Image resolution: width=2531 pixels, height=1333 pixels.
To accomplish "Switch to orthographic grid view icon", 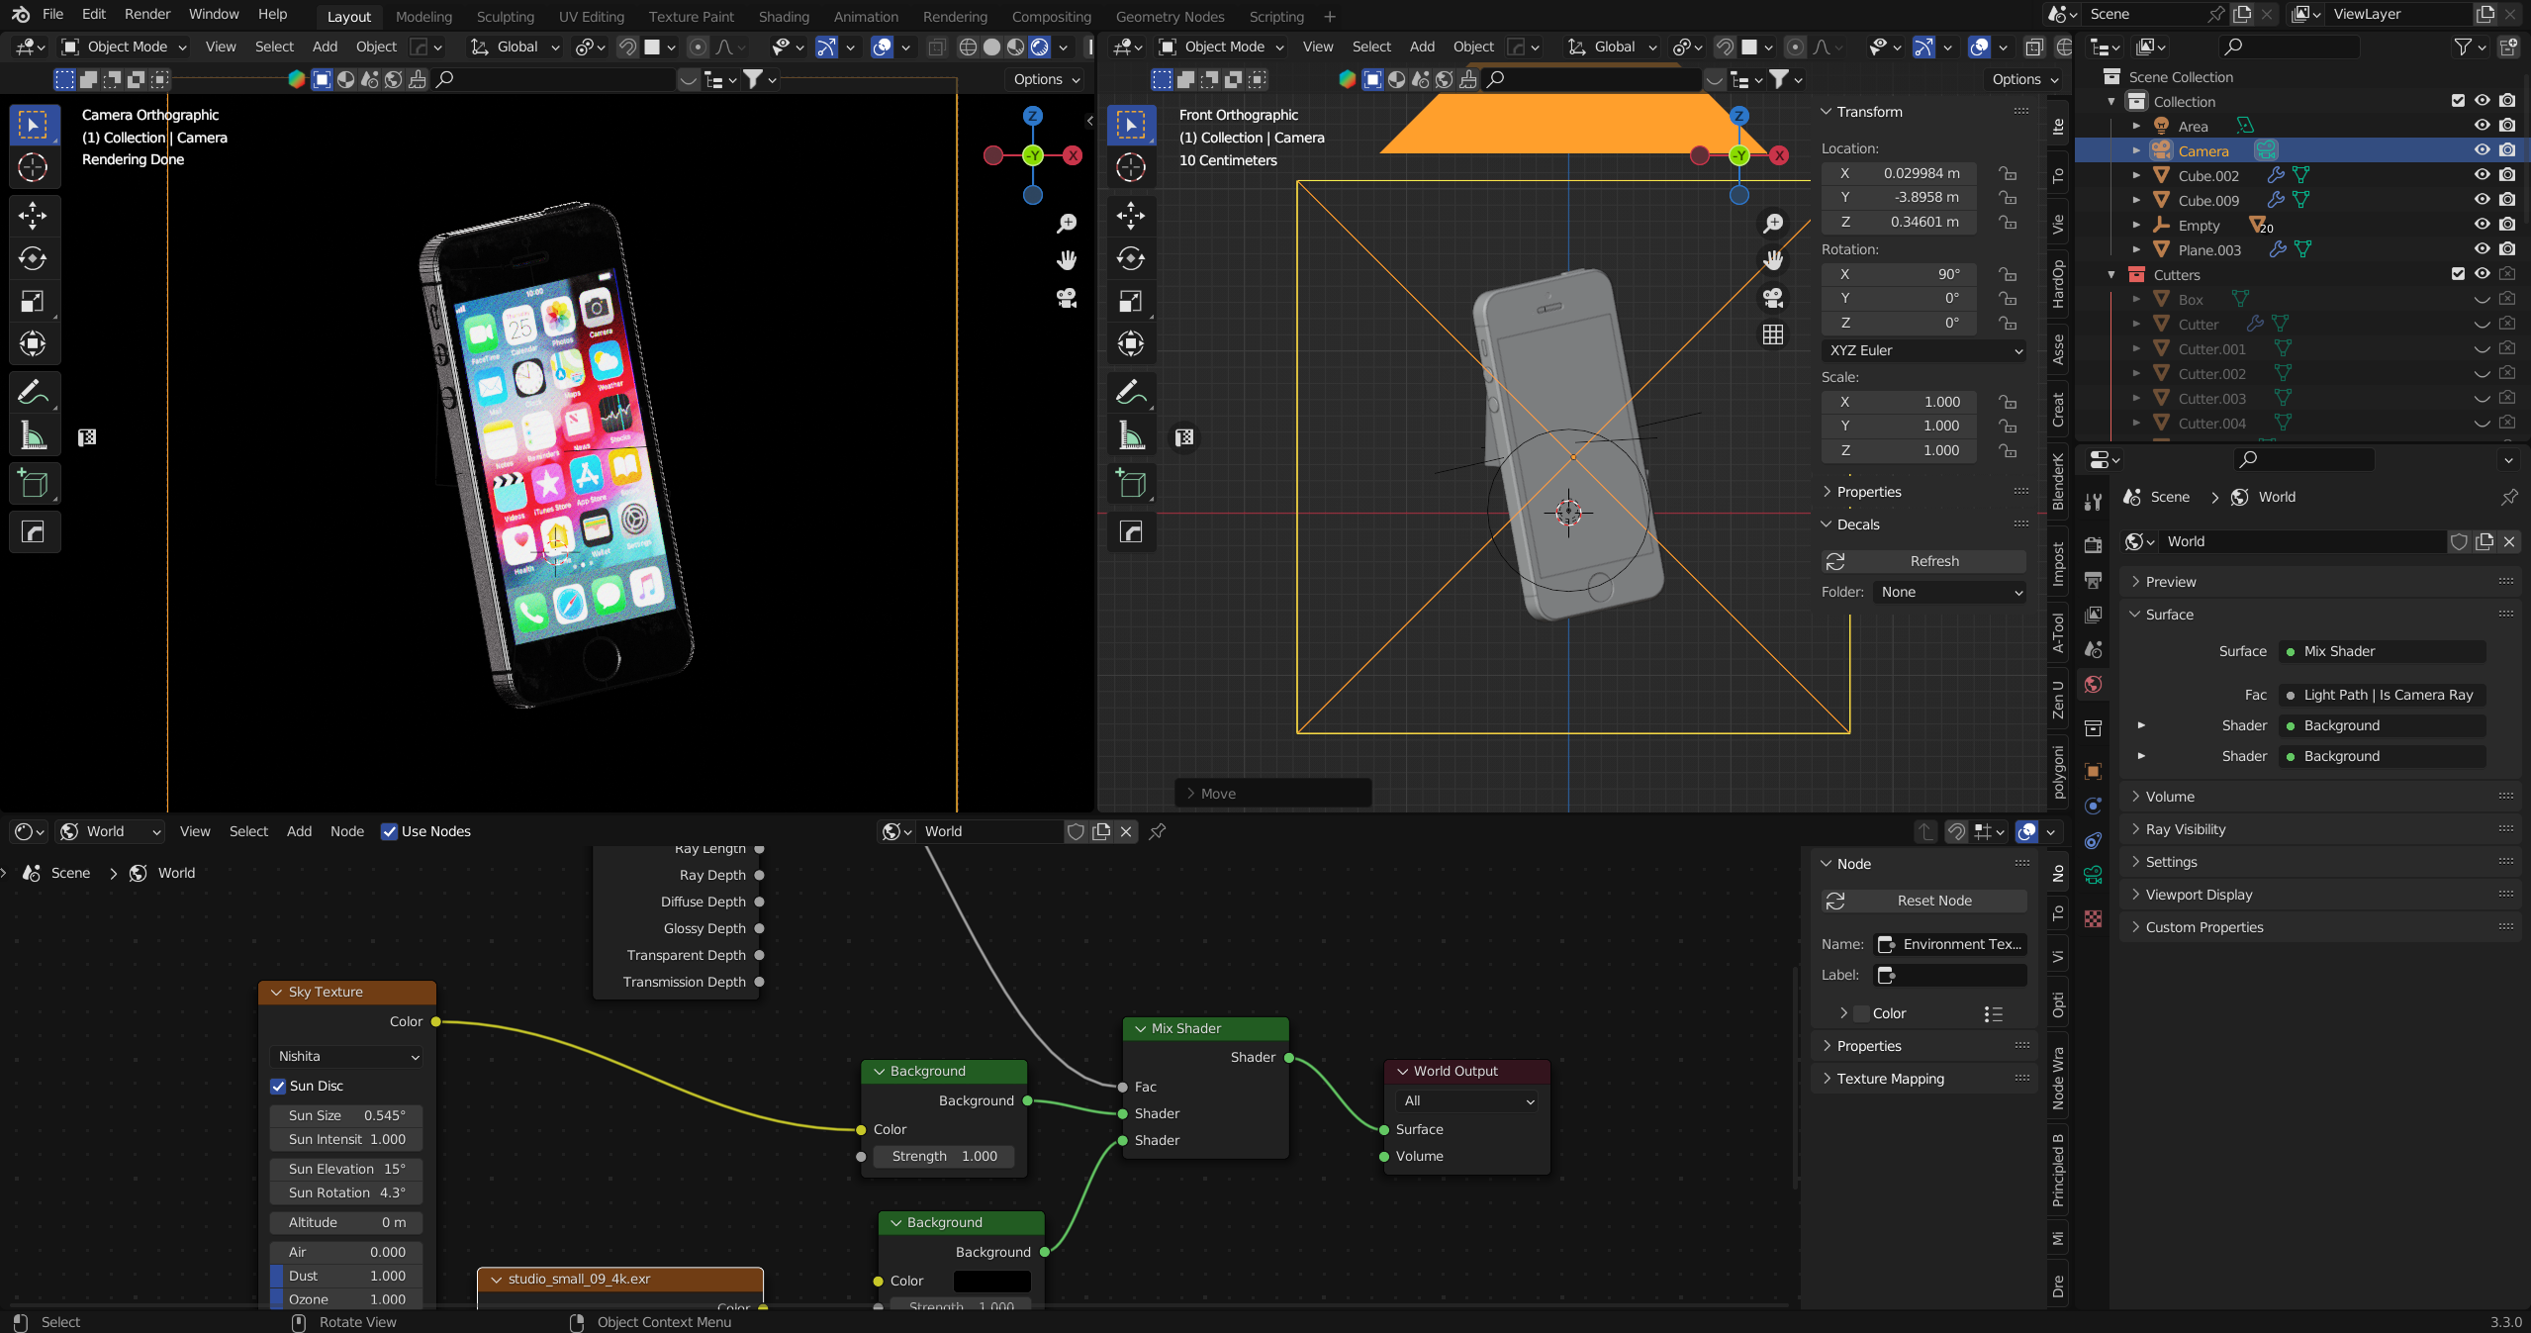I will click(x=1773, y=334).
